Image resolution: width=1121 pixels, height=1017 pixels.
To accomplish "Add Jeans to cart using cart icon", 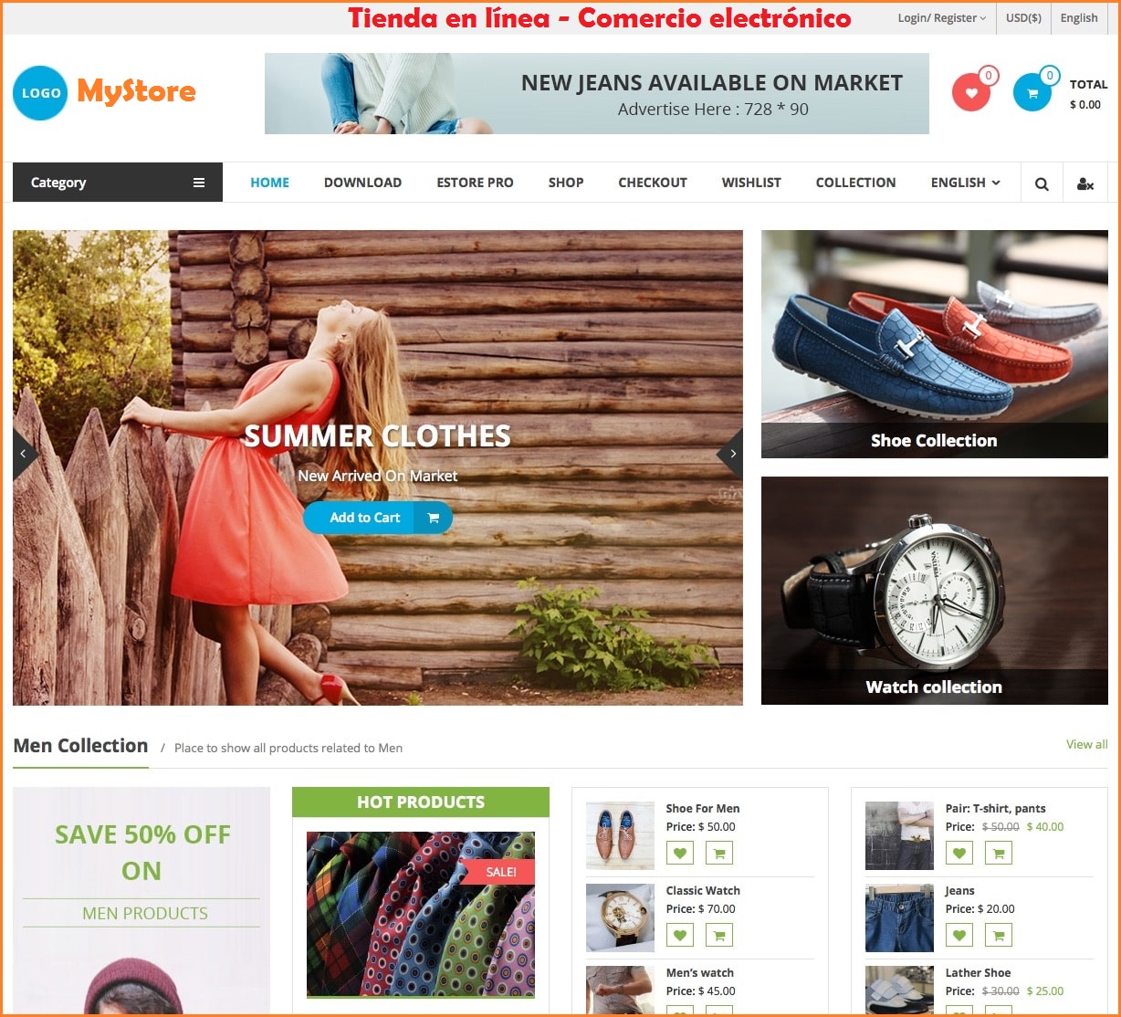I will click(999, 935).
